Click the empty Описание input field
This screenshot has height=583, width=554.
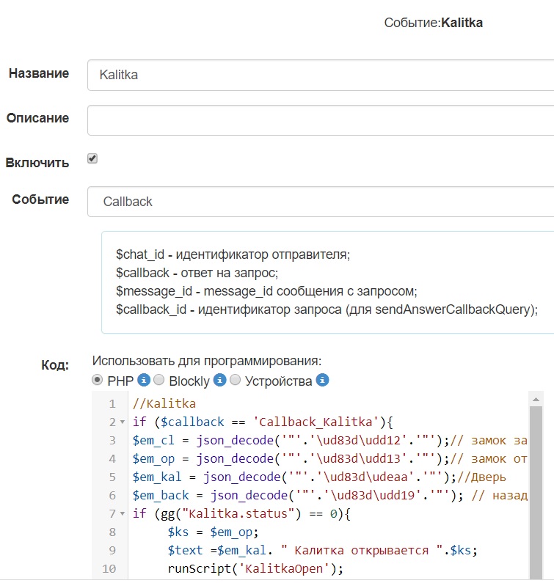click(x=320, y=120)
